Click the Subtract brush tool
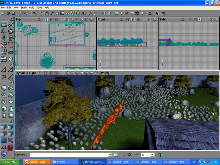 pyautogui.click(x=11, y=127)
